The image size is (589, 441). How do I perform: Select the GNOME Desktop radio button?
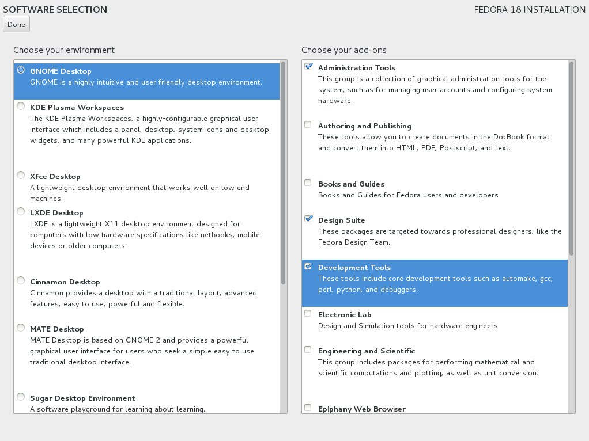click(x=21, y=70)
